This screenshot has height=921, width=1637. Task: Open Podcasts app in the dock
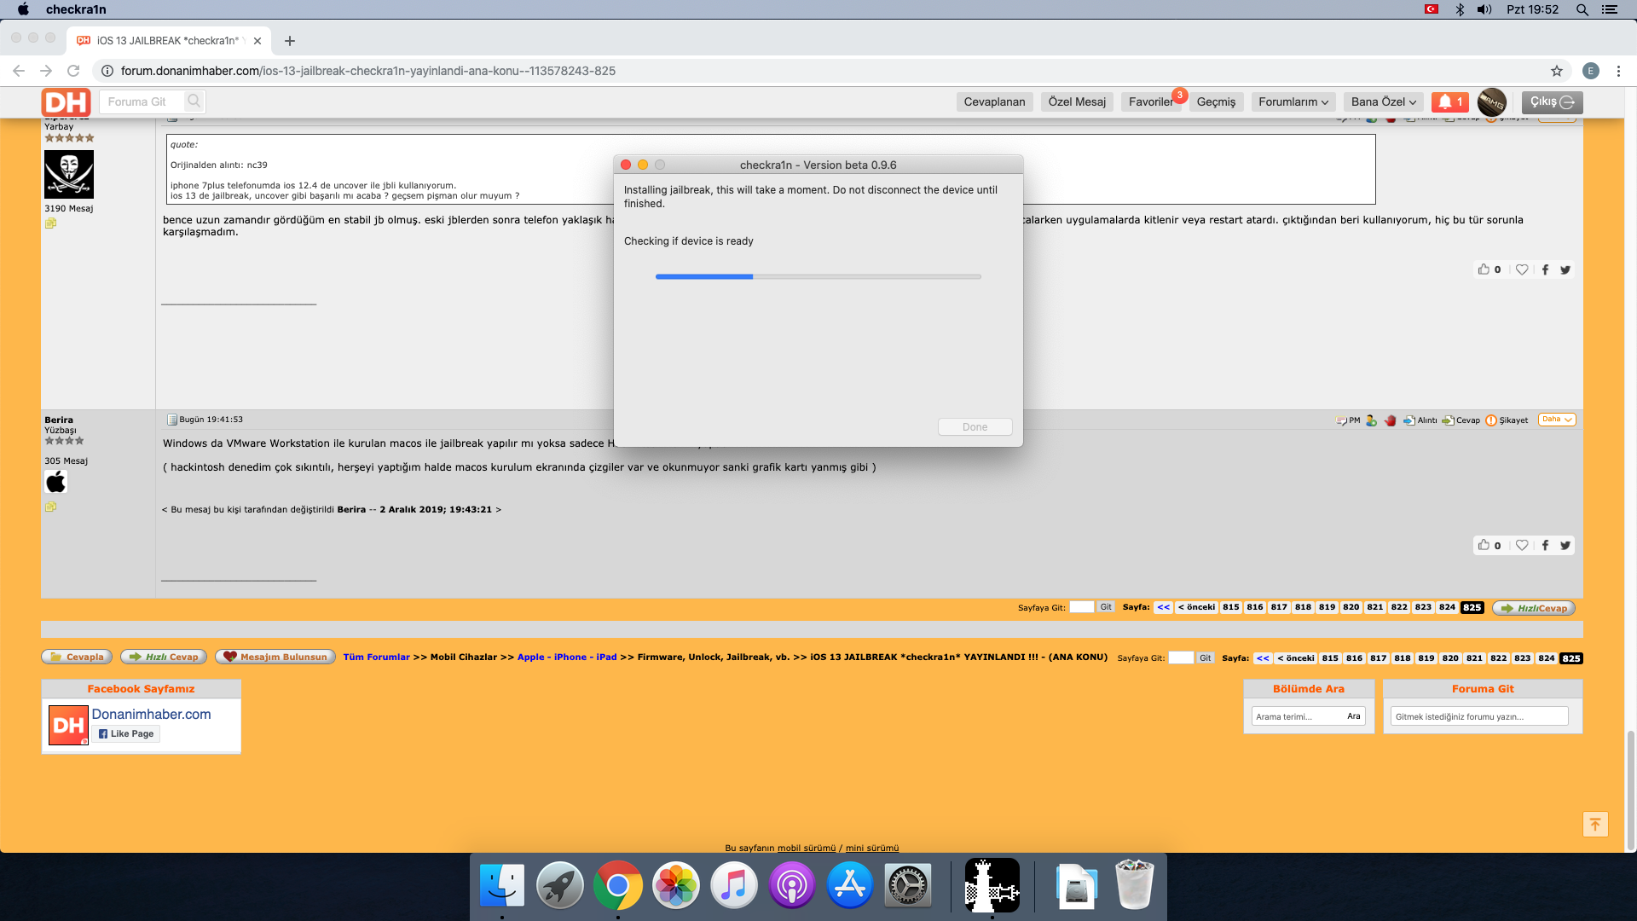pyautogui.click(x=792, y=886)
